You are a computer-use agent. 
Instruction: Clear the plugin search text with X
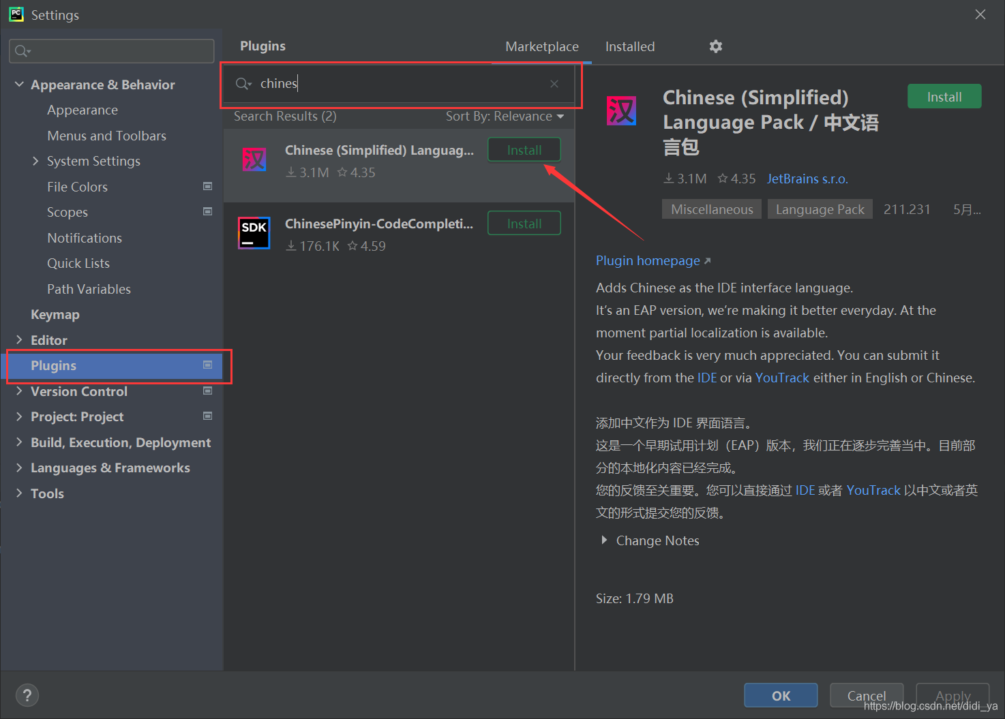point(554,84)
